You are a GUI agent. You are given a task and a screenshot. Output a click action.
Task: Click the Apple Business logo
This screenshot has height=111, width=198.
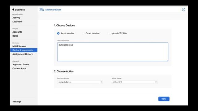pyautogui.click(x=19, y=10)
